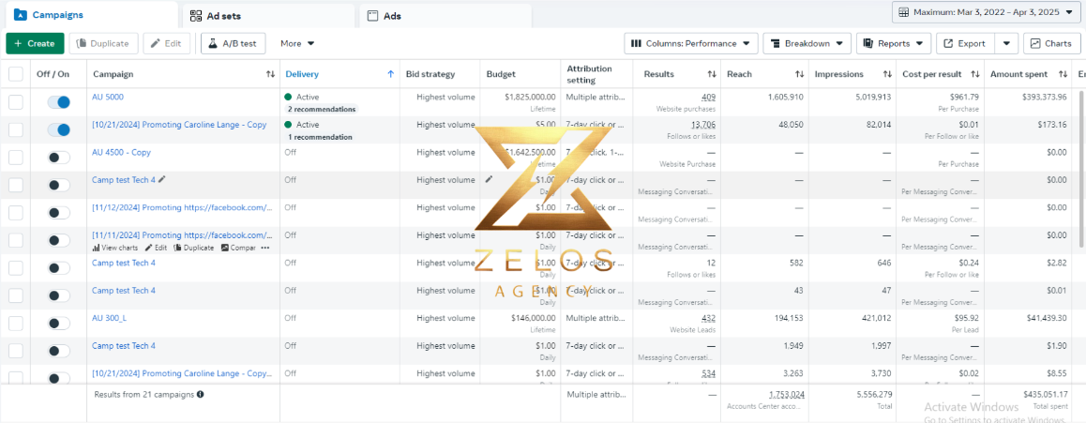The image size is (1086, 423).
Task: Click the vertical scrollbar on the table
Action: coord(1082,170)
